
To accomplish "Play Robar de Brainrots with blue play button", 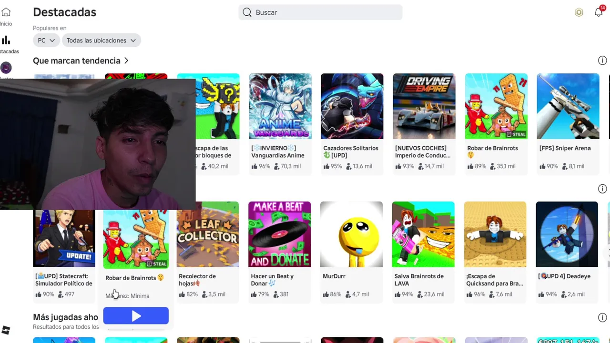I will [x=136, y=316].
